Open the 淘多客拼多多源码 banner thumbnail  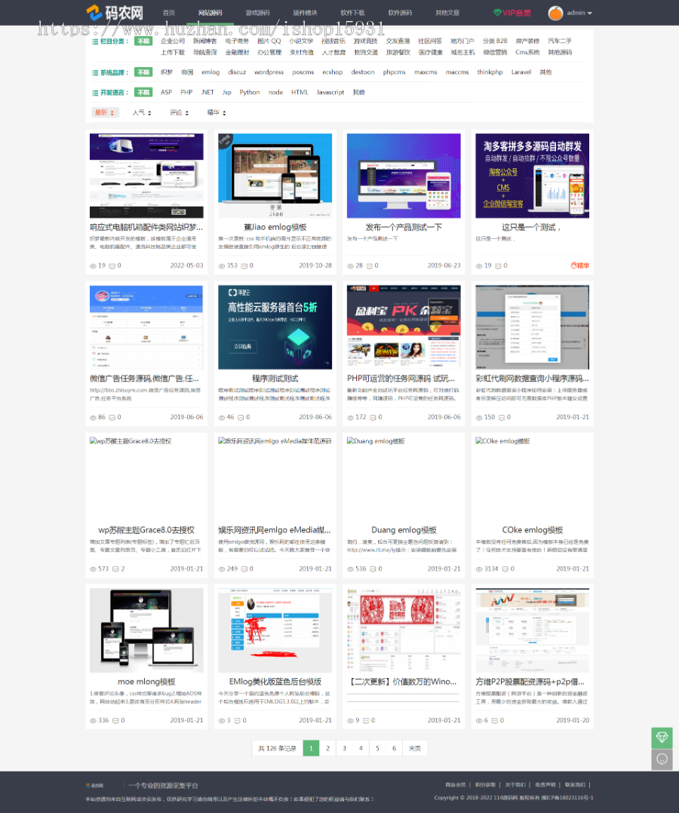pyautogui.click(x=532, y=176)
